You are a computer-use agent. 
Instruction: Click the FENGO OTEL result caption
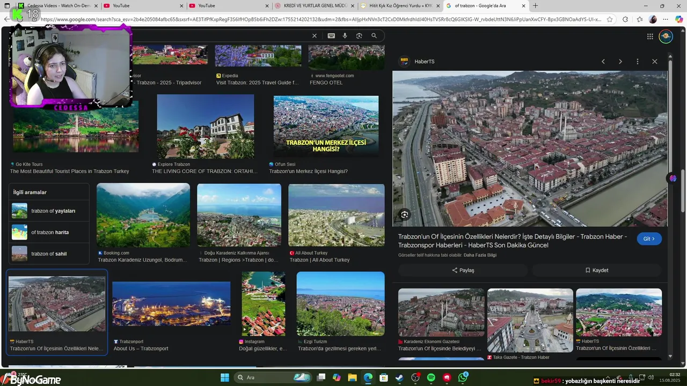coord(326,83)
